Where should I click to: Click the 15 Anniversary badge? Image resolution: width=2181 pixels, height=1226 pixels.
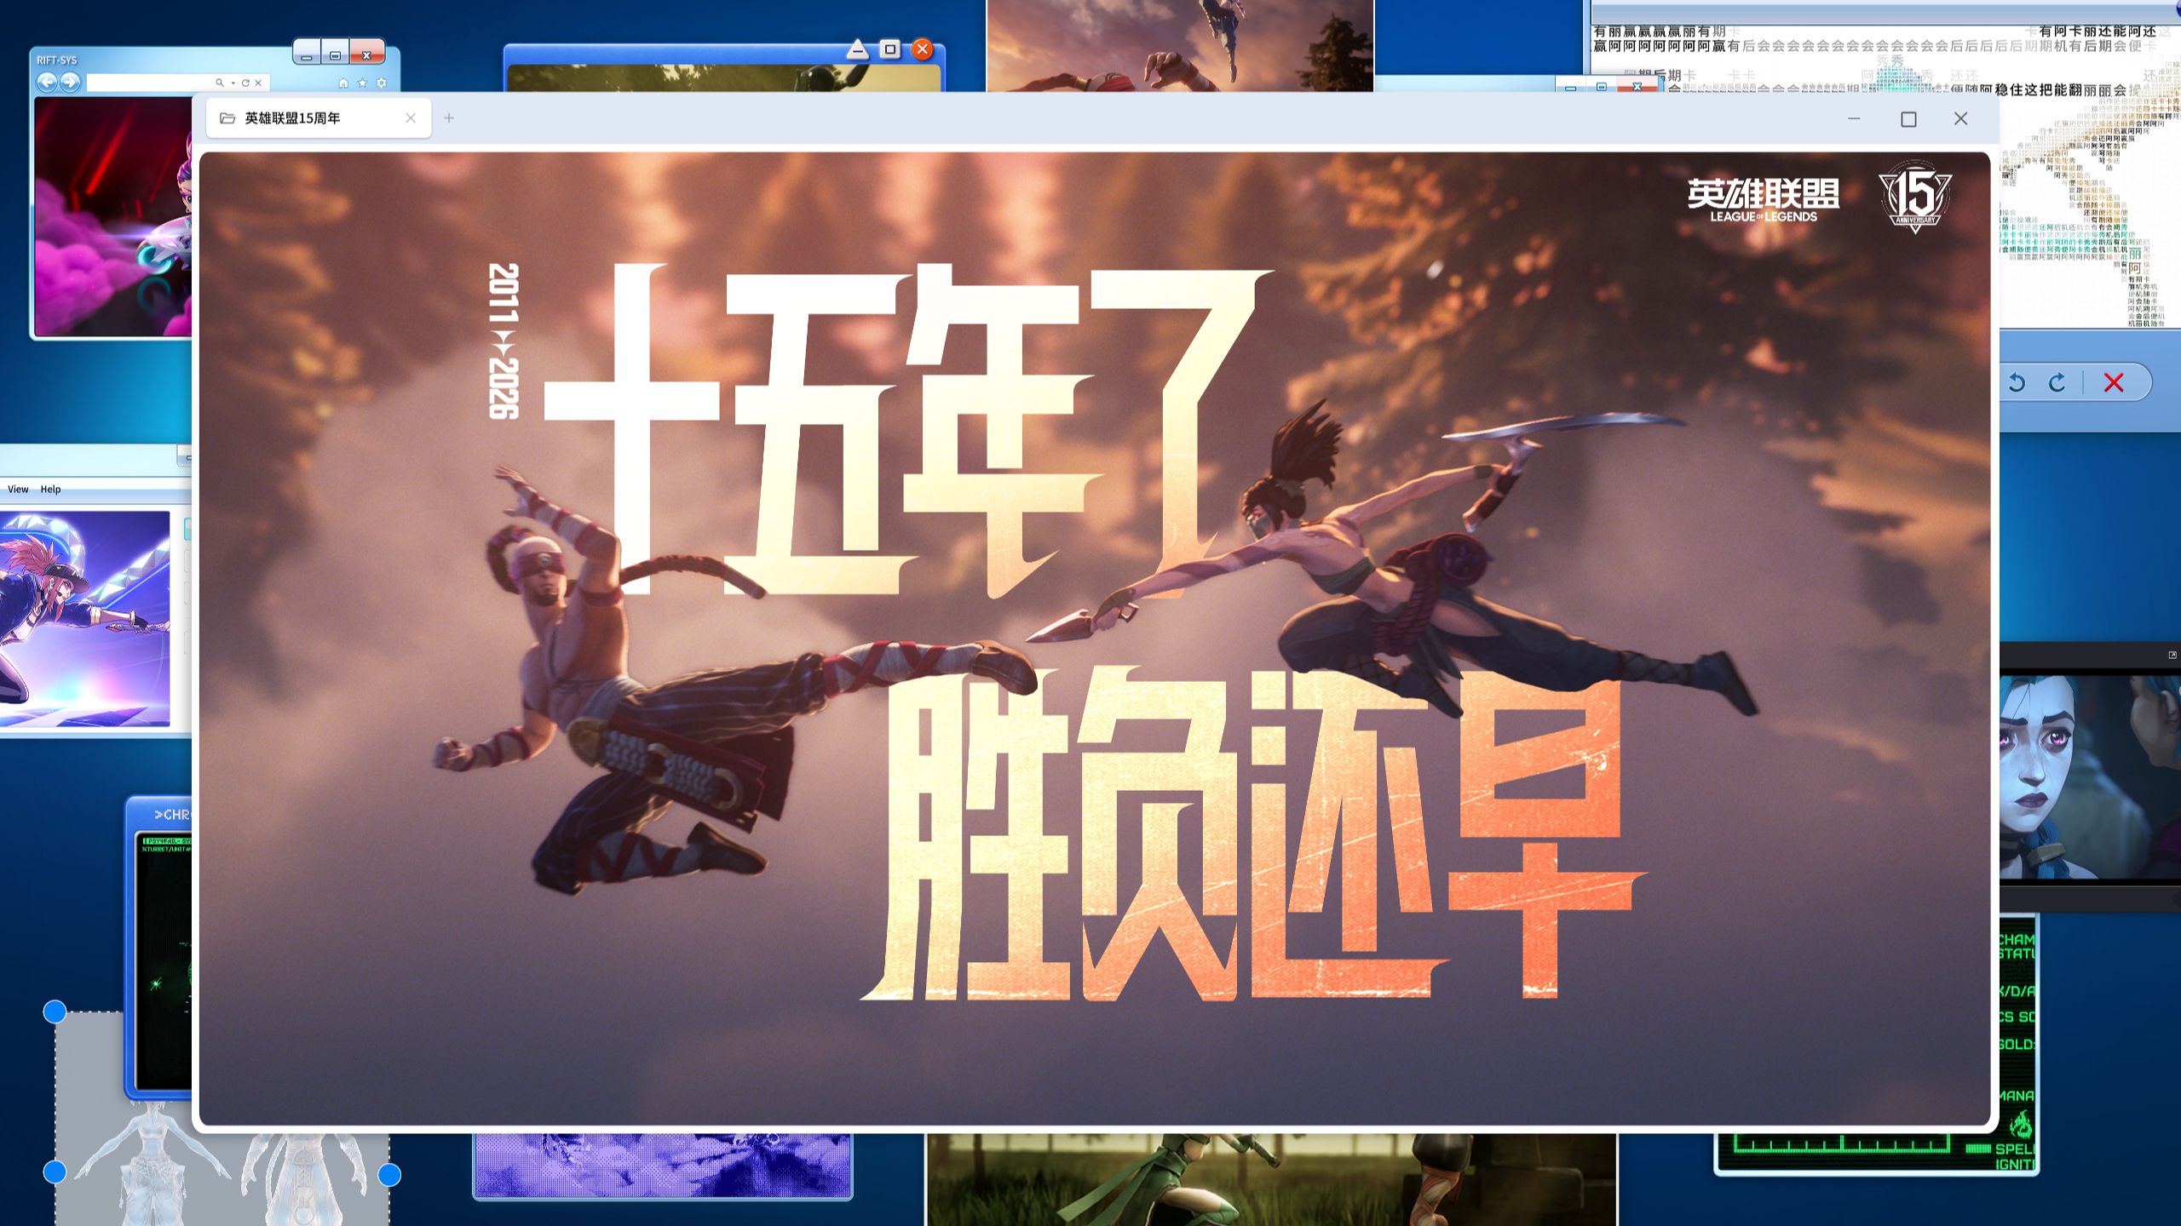(x=1914, y=196)
